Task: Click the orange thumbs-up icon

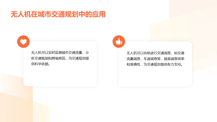Action: point(119,42)
